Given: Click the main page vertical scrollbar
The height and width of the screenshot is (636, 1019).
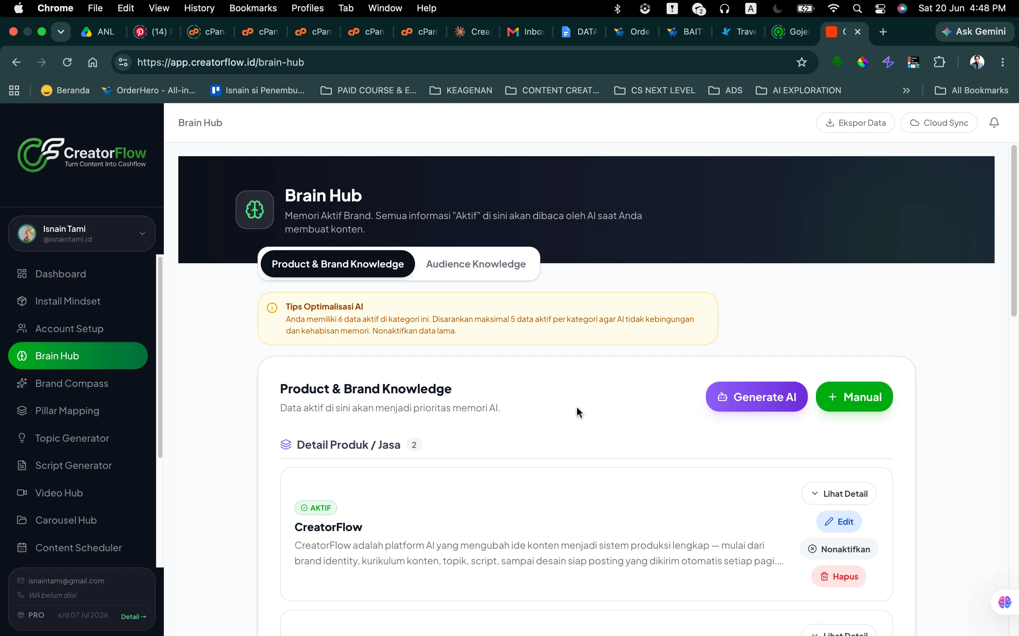Looking at the screenshot, I should (x=1014, y=230).
